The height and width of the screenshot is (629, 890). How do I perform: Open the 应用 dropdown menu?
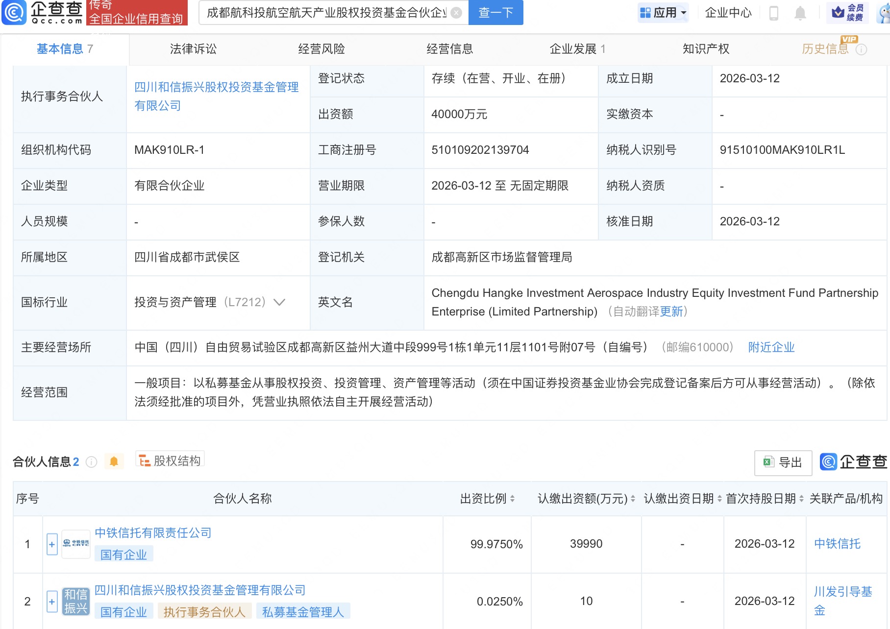click(x=664, y=13)
